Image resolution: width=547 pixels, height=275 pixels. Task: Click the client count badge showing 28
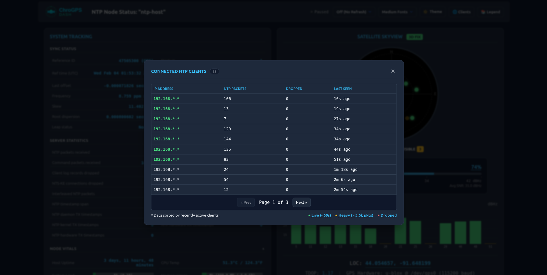pos(214,71)
